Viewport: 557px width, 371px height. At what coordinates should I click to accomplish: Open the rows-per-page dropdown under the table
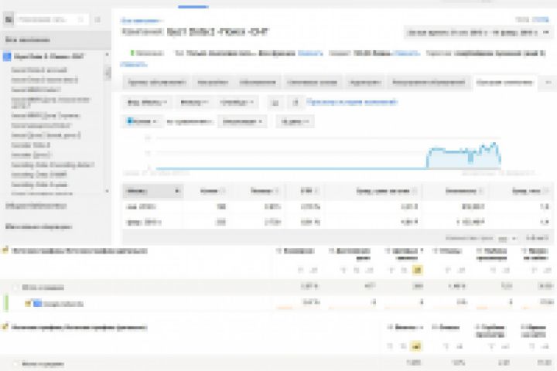coord(507,238)
